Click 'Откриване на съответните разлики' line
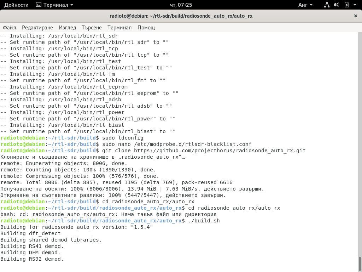362x272 pixels. [113, 195]
